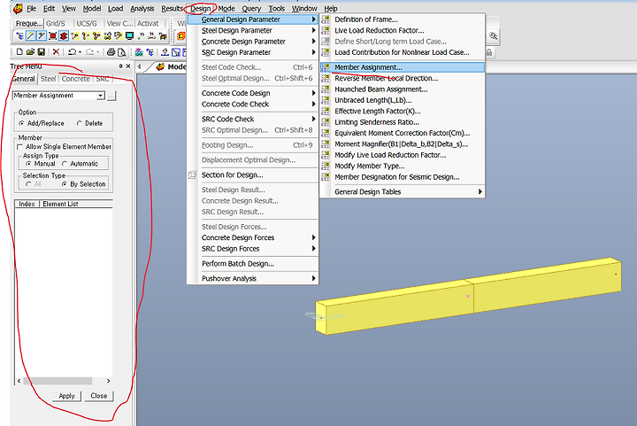Viewport: 637px width, 426px height.
Task: Enable Allow Single Element Member checkbox
Action: tap(19, 147)
